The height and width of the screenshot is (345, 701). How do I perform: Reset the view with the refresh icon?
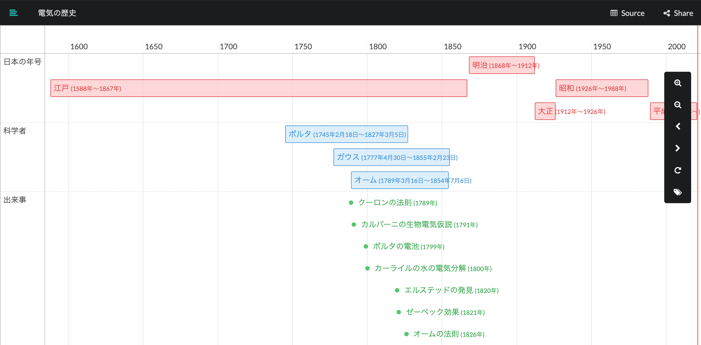coord(678,170)
